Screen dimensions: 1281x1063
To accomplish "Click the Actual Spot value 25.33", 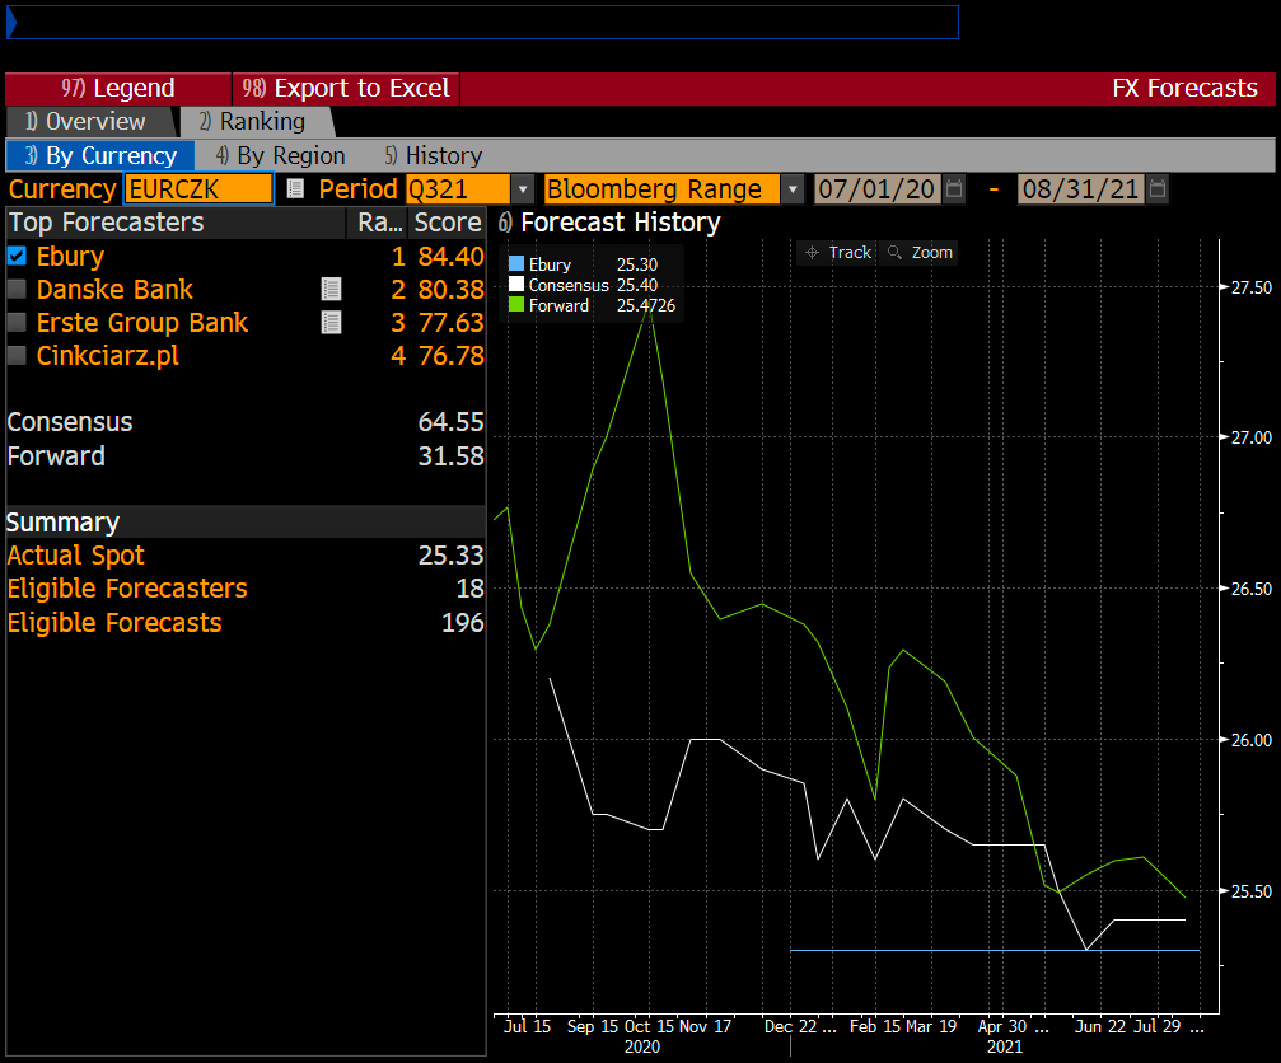I will coord(451,555).
